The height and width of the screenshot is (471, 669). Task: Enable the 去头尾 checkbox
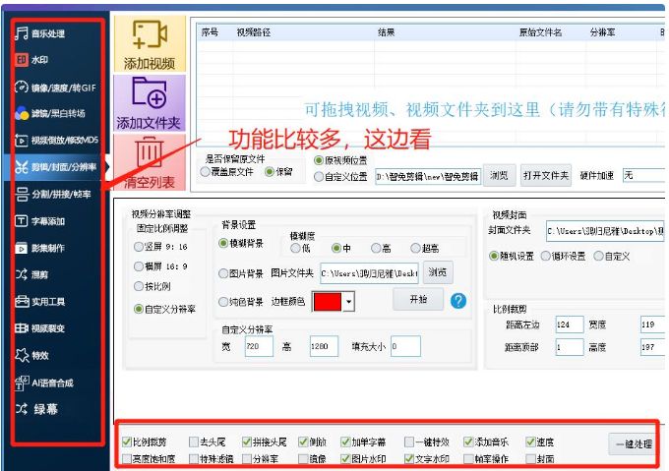coord(194,442)
